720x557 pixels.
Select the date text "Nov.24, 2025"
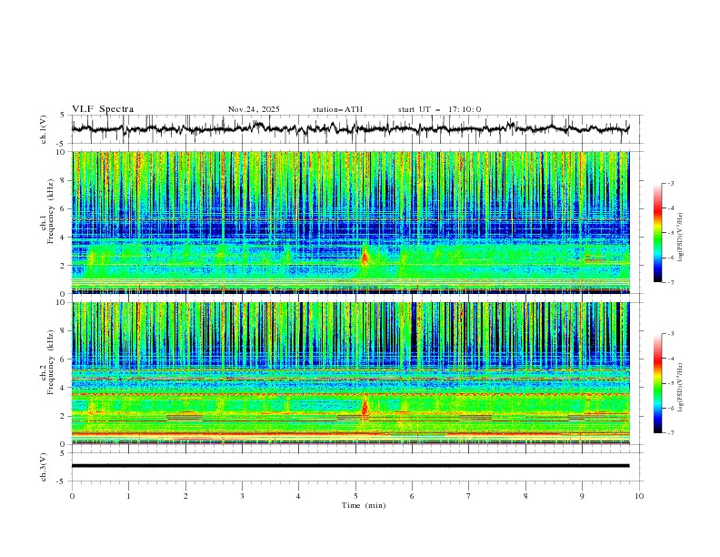[254, 109]
